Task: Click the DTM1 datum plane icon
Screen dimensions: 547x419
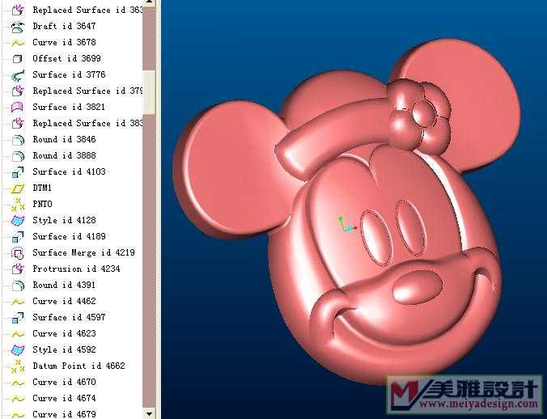Action: (x=18, y=188)
